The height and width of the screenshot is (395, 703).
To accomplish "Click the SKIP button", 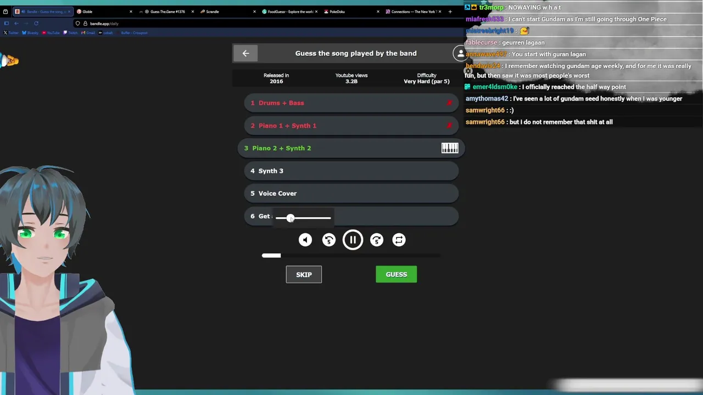I will tap(304, 274).
